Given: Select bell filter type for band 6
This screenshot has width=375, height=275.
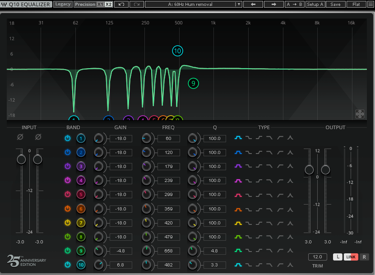Looking at the screenshot, I should 238,210.
